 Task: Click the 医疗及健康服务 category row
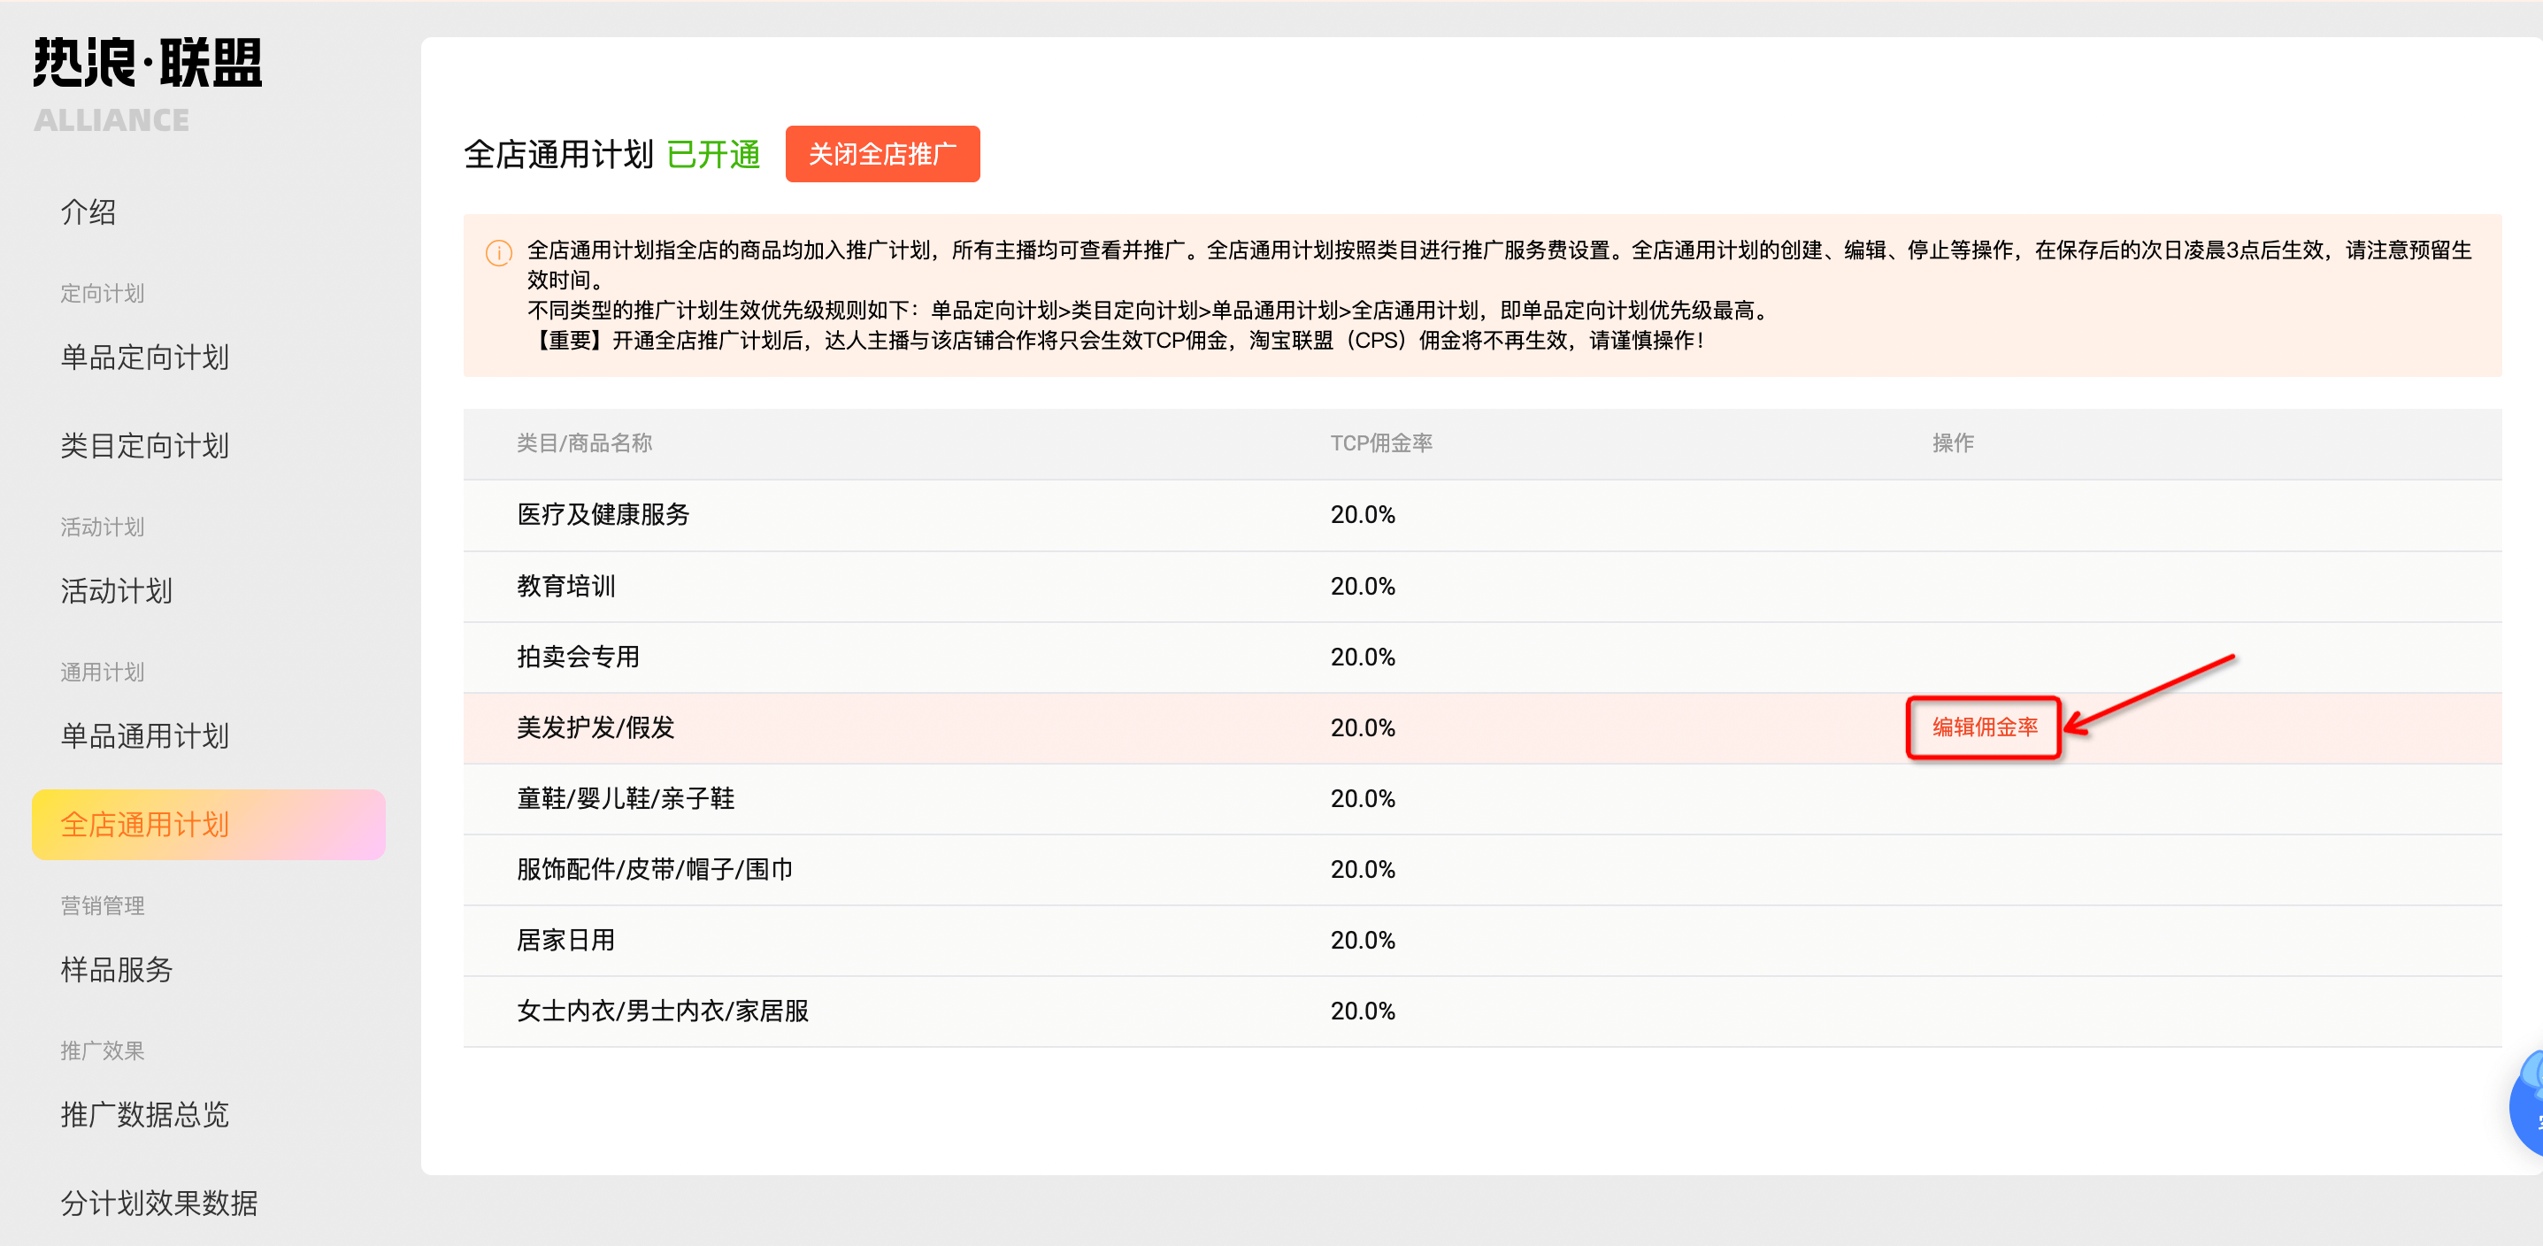coord(603,515)
